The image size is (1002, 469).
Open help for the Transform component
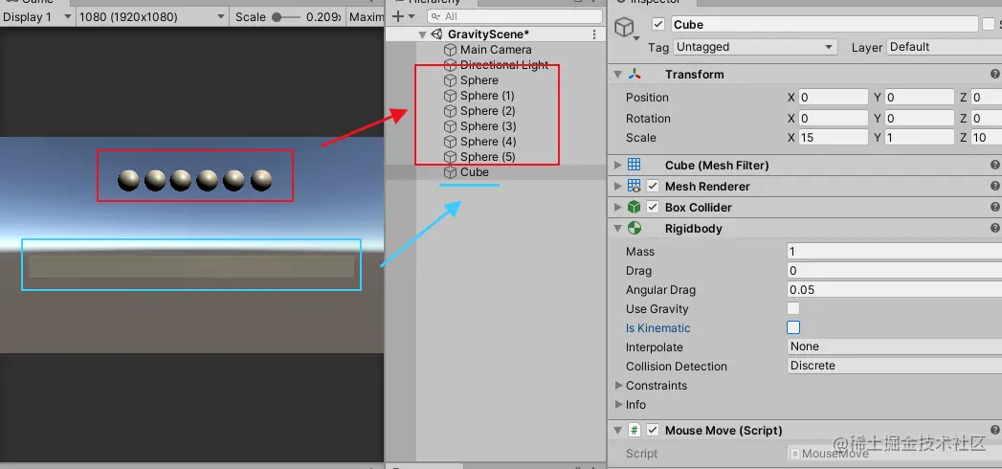tap(995, 74)
